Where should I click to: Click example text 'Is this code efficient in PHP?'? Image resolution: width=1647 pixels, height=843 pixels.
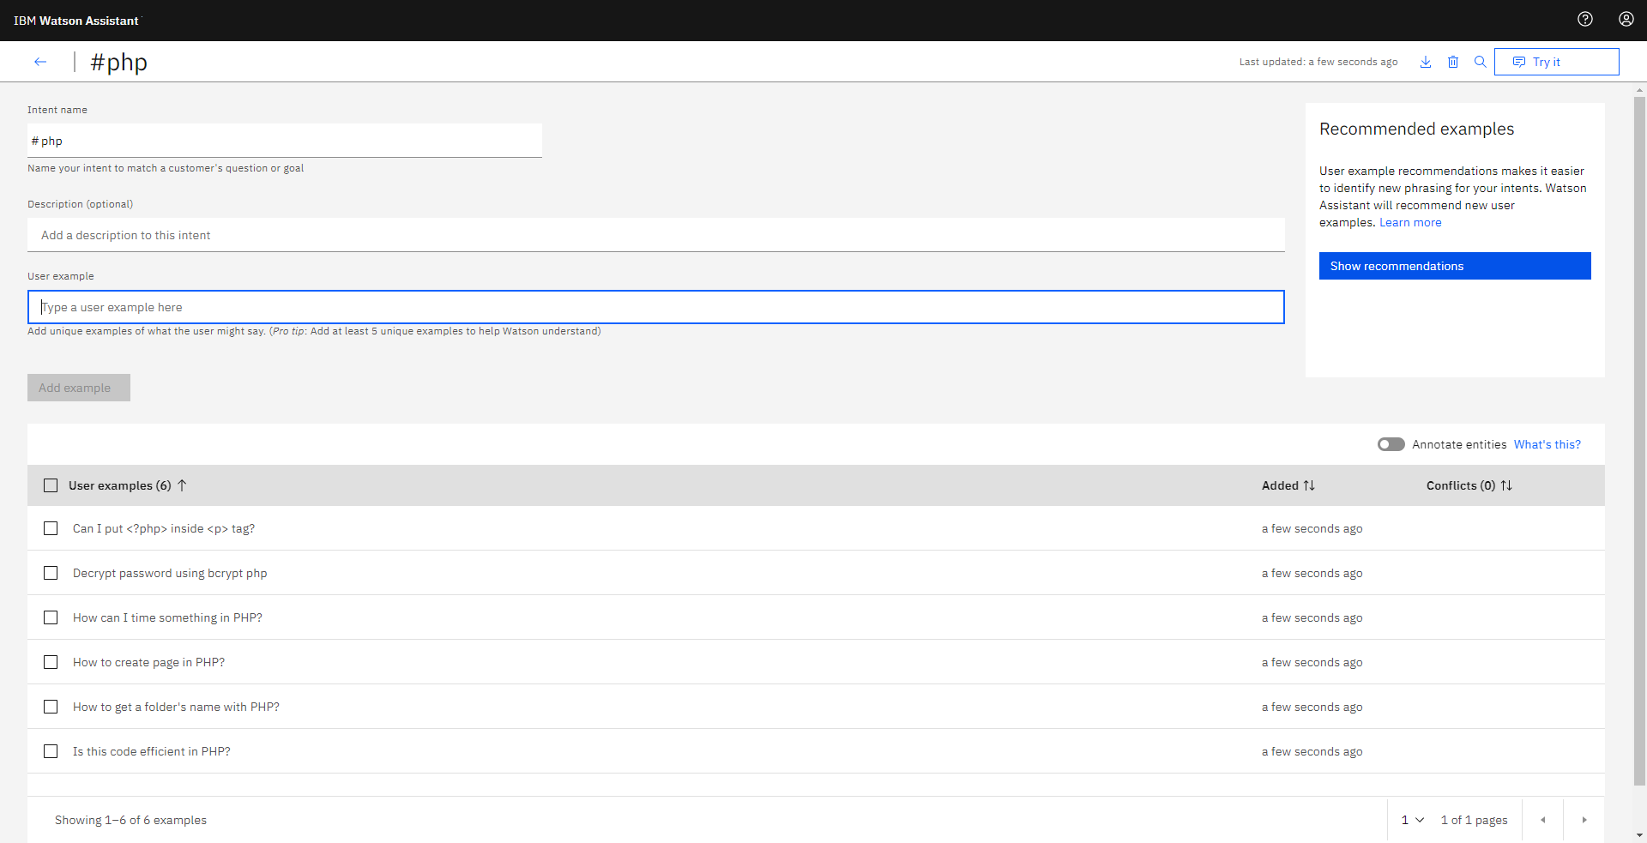pos(151,751)
